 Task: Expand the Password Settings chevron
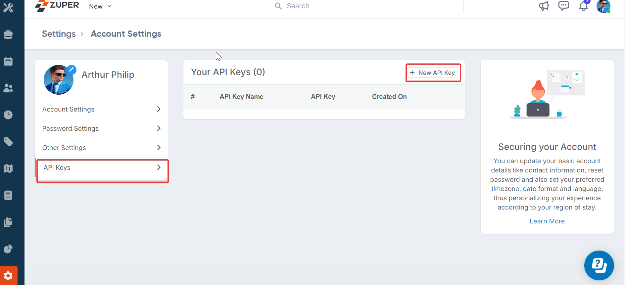tap(159, 128)
